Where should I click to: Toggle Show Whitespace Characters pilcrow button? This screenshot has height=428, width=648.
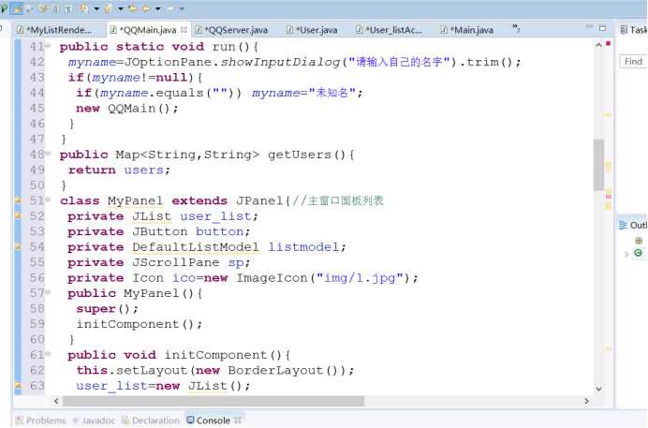pyautogui.click(x=69, y=8)
